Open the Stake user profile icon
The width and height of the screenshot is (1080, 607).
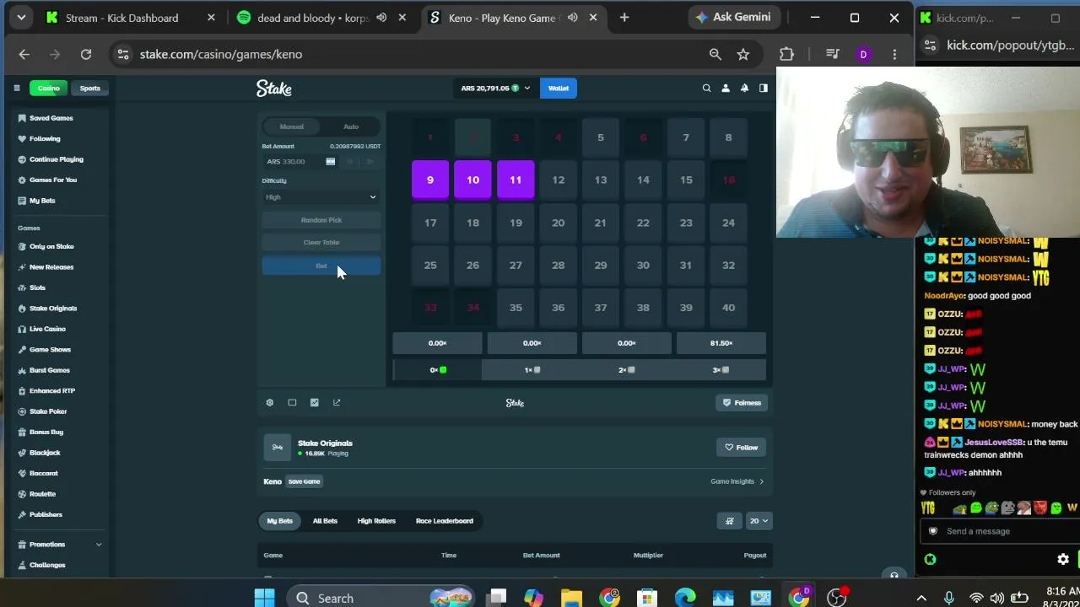pos(725,88)
